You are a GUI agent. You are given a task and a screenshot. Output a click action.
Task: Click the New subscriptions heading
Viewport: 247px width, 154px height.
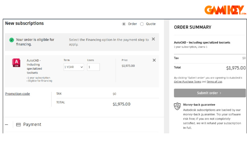[24, 23]
